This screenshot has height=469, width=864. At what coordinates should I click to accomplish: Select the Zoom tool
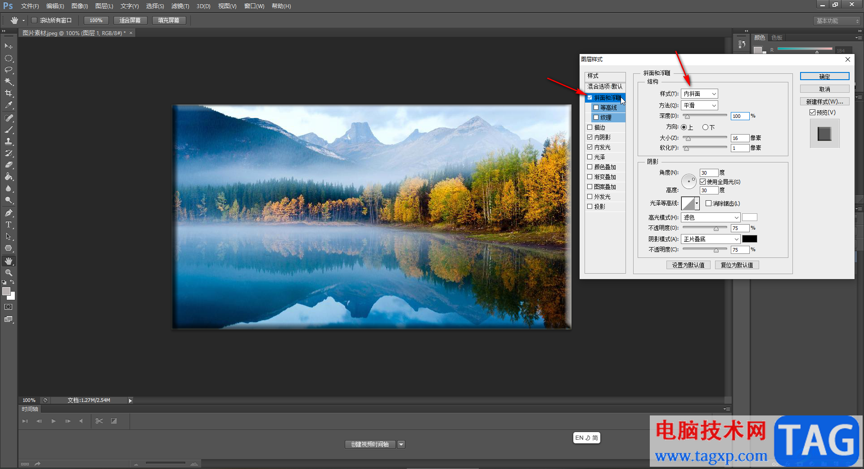(x=9, y=273)
